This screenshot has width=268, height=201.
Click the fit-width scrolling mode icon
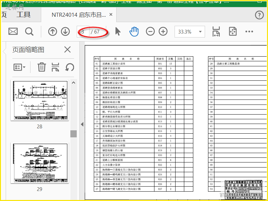click(216, 31)
